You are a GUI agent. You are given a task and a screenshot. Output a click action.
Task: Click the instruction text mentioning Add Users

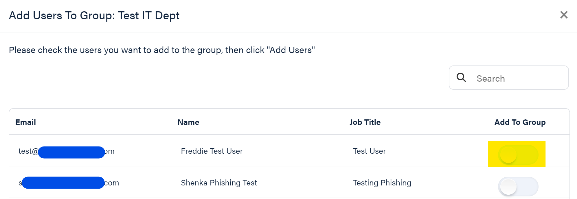162,50
